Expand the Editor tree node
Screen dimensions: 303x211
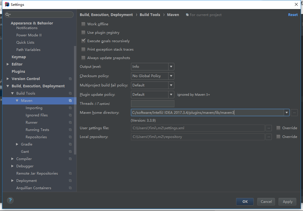[x=8, y=64]
